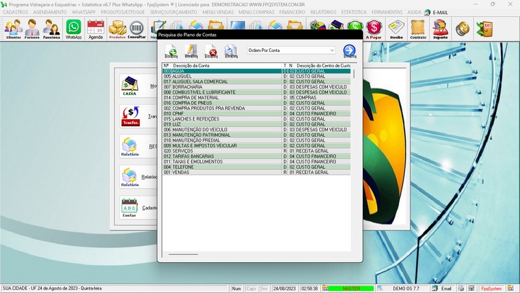The width and height of the screenshot is (520, 293).
Task: Click the delete account red X icon
Action: point(211,51)
